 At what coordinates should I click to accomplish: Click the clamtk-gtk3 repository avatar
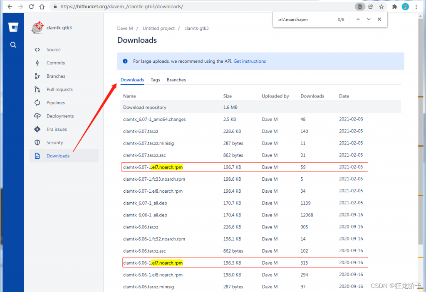tap(38, 27)
